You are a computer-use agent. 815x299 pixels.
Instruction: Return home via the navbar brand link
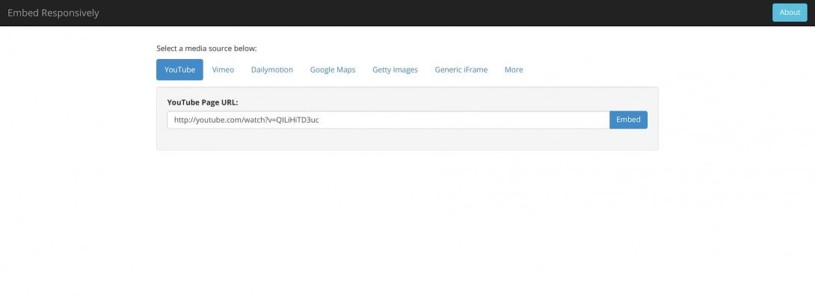click(x=53, y=13)
